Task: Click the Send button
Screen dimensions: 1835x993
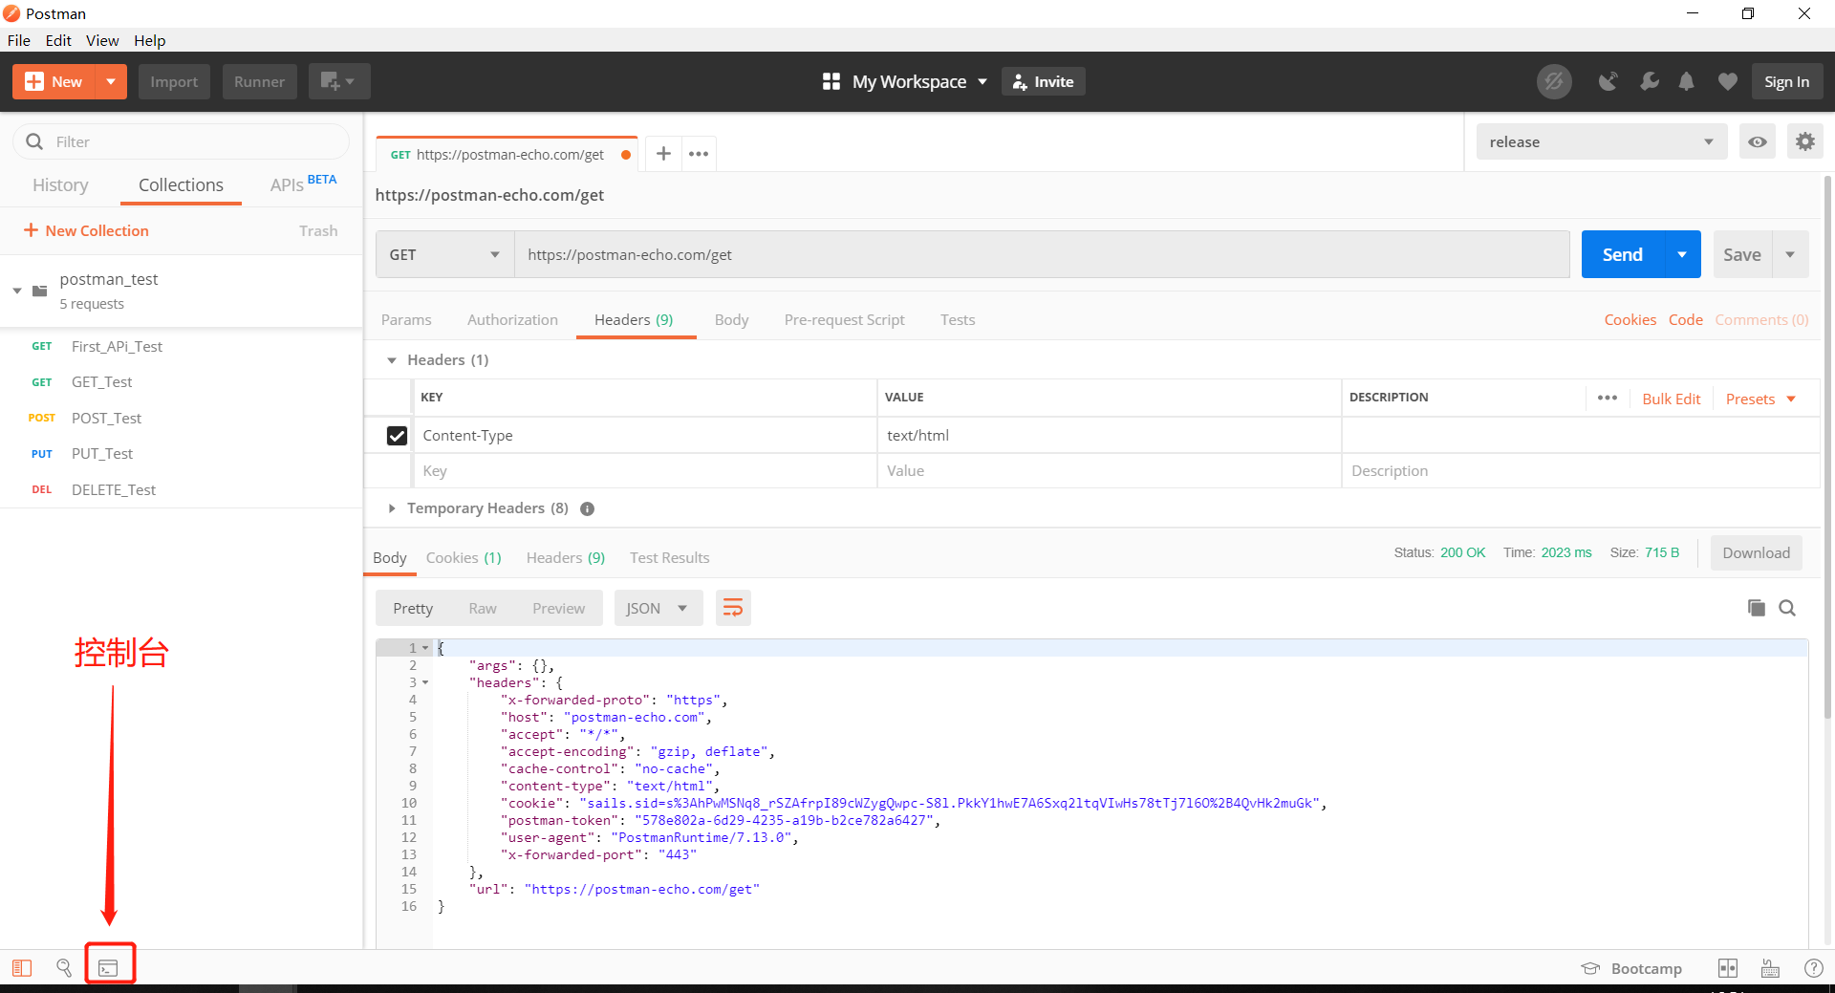Action: pyautogui.click(x=1623, y=254)
